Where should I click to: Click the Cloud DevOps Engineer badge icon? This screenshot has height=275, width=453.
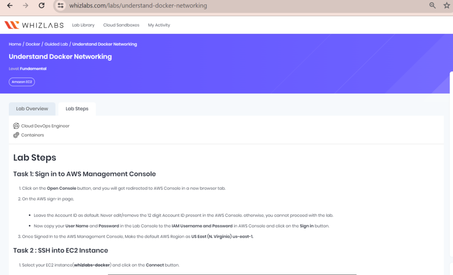pos(16,126)
